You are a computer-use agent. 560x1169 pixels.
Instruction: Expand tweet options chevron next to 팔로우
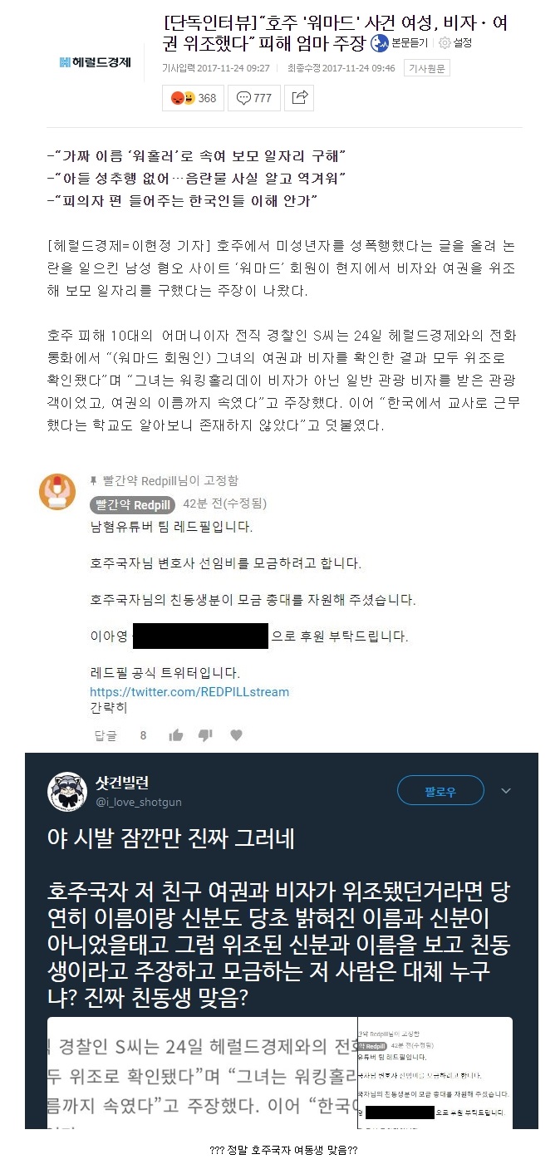506,791
